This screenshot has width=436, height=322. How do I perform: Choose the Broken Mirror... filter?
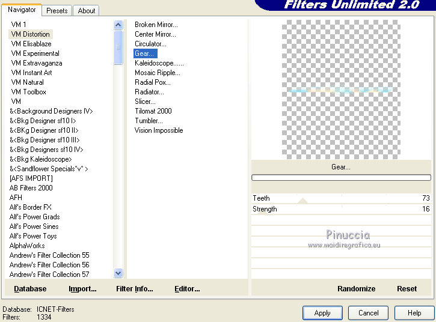156,25
